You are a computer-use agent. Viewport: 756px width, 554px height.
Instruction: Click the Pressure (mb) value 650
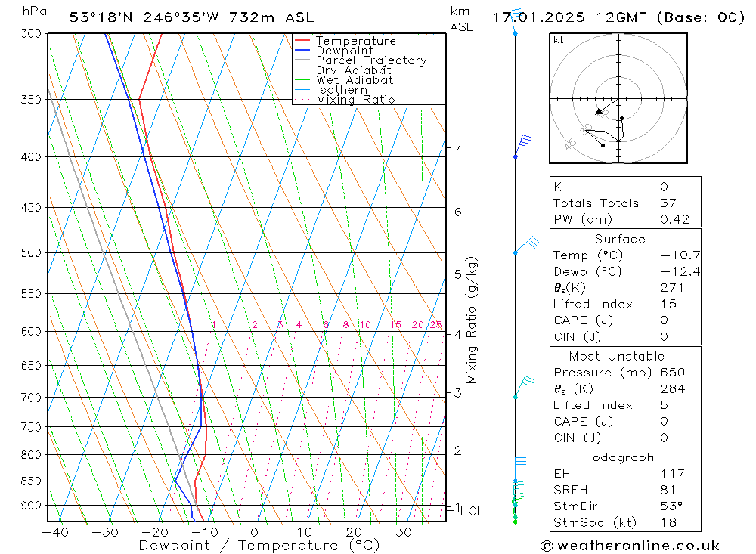[673, 373]
